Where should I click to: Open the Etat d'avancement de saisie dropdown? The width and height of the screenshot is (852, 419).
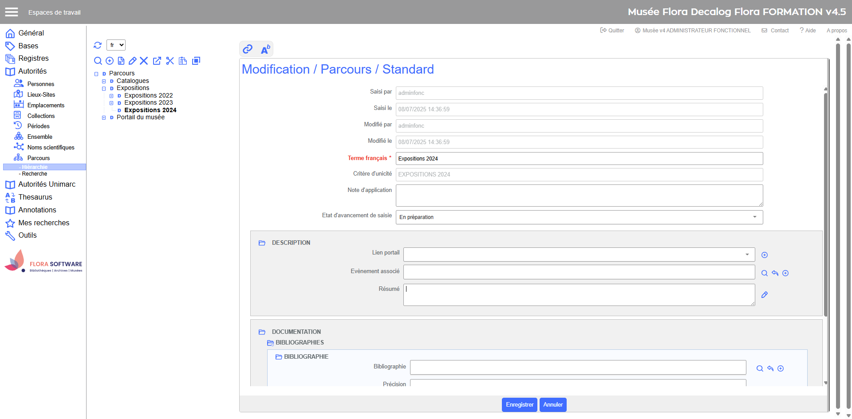[579, 217]
